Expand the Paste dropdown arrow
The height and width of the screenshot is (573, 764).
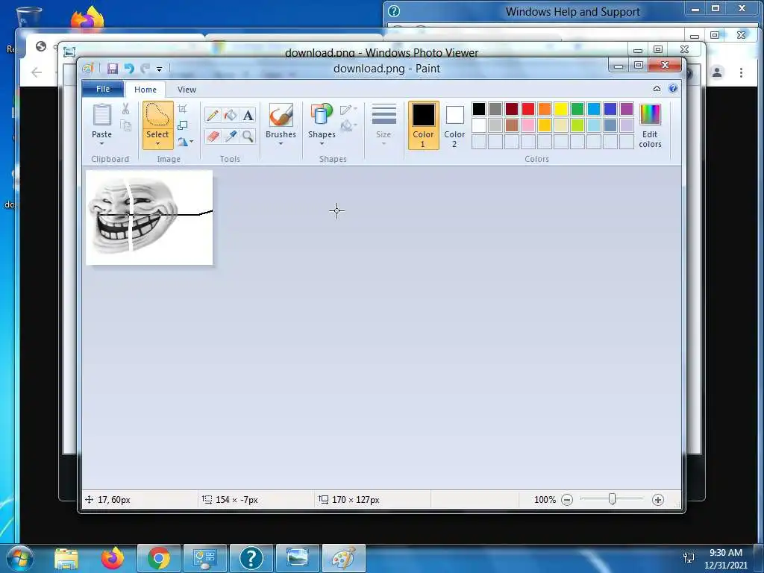[101, 144]
